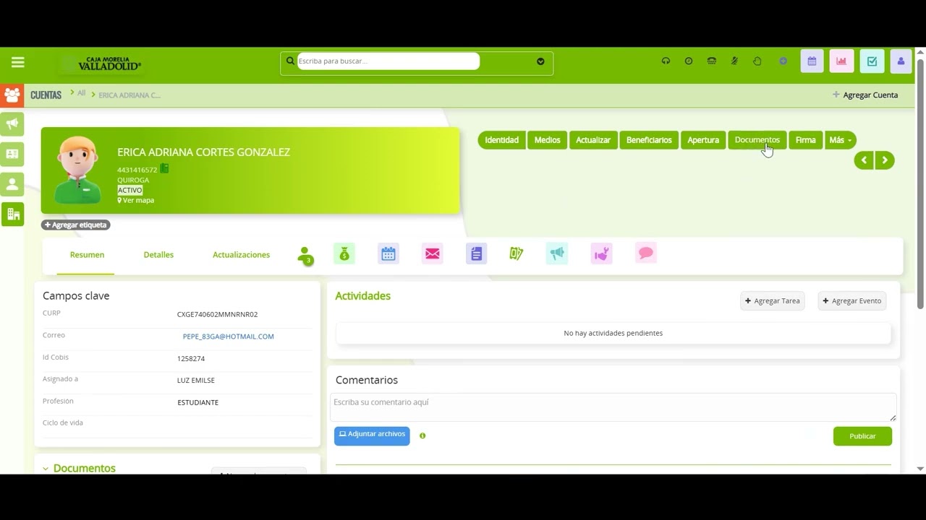Open the user profile icon in top bar
This screenshot has height=520, width=926.
(901, 61)
